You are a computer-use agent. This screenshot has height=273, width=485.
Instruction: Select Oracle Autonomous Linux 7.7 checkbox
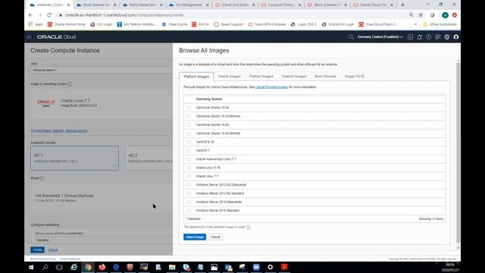click(189, 159)
